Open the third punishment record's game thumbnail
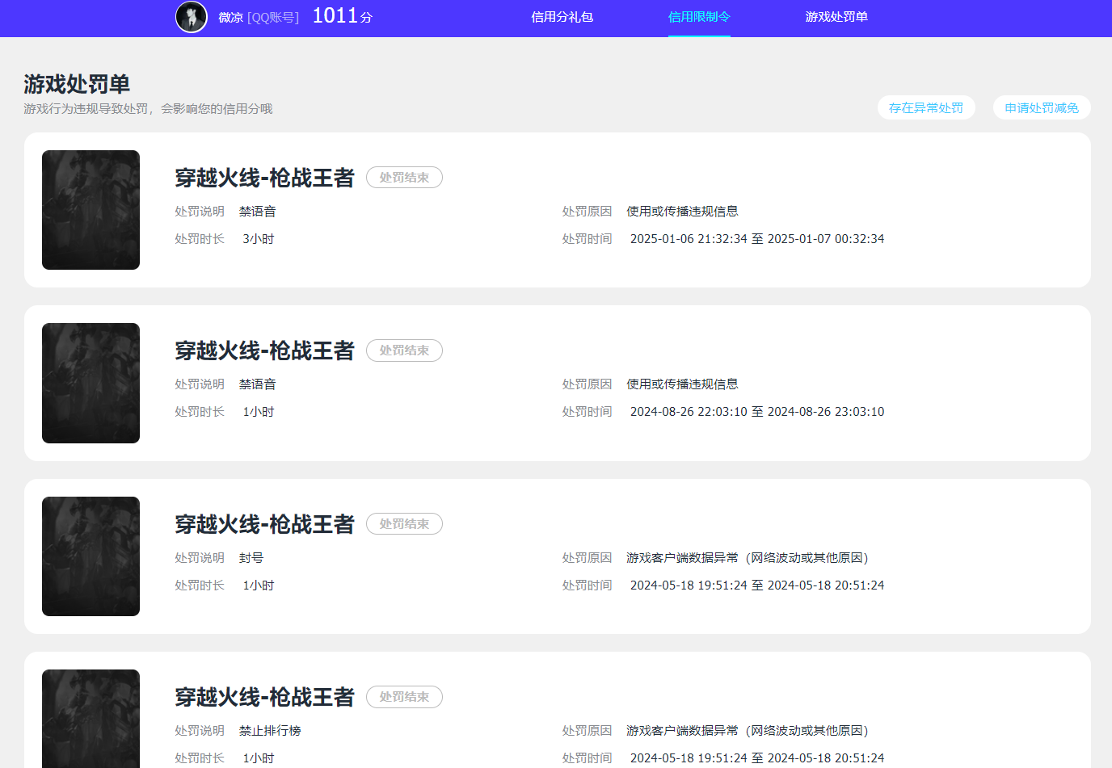The height and width of the screenshot is (768, 1112). click(91, 556)
